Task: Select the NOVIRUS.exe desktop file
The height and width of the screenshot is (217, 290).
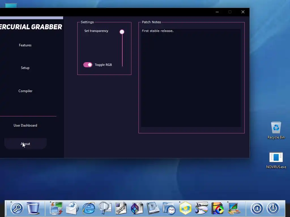Action: point(276,160)
